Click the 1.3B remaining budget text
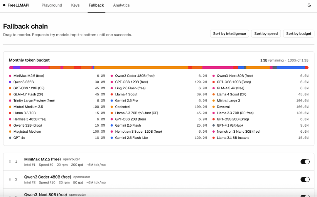 pyautogui.click(x=272, y=60)
